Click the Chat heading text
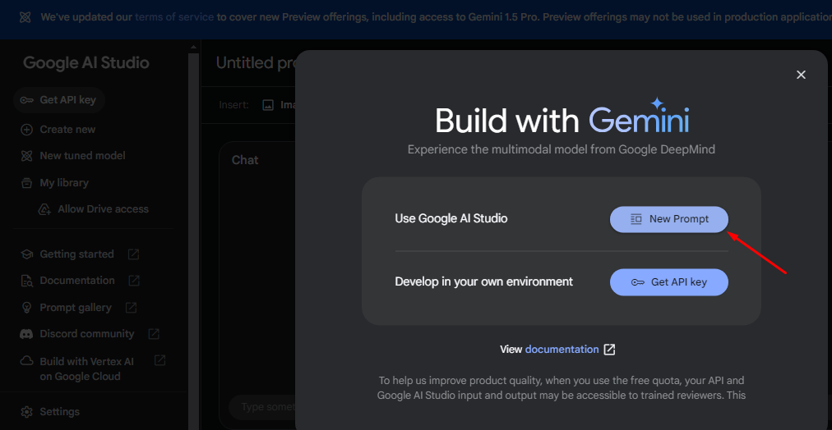Viewport: 832px width, 430px height. (x=245, y=160)
